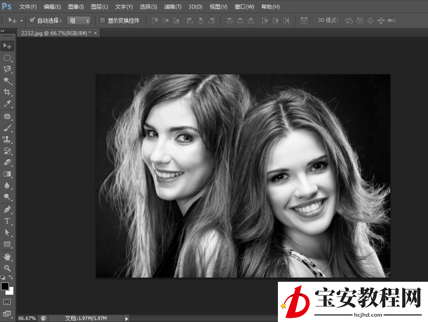Screen dimensions: 428x322
Task: Expand the toolbox double-arrow toggle
Action: (x=2, y=31)
